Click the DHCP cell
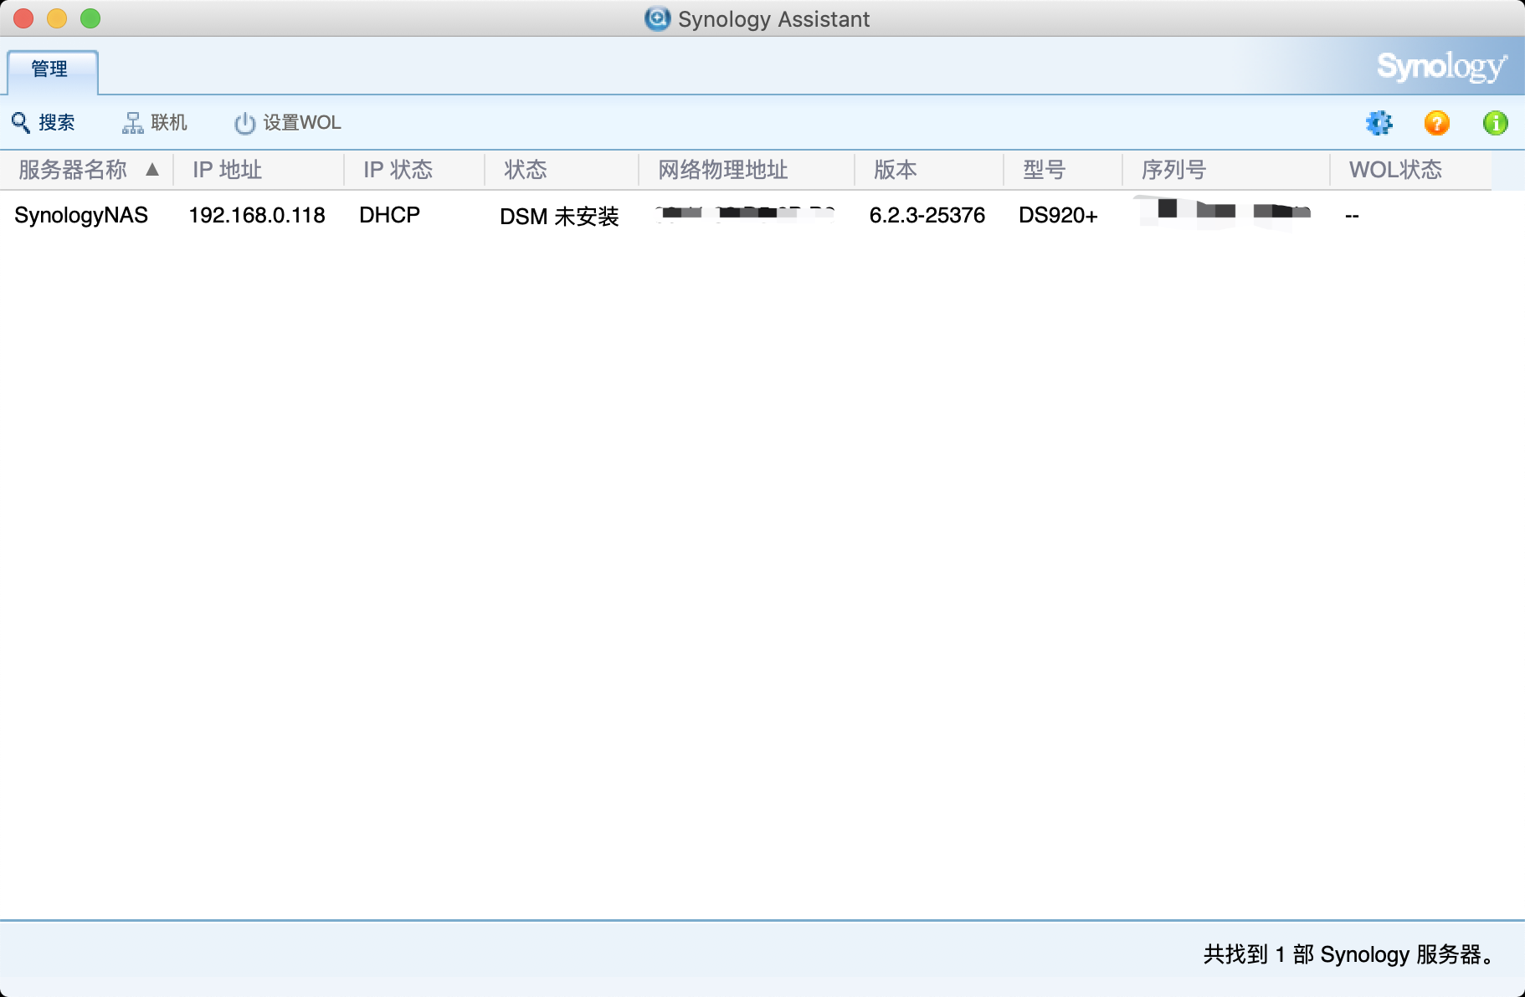 click(389, 216)
